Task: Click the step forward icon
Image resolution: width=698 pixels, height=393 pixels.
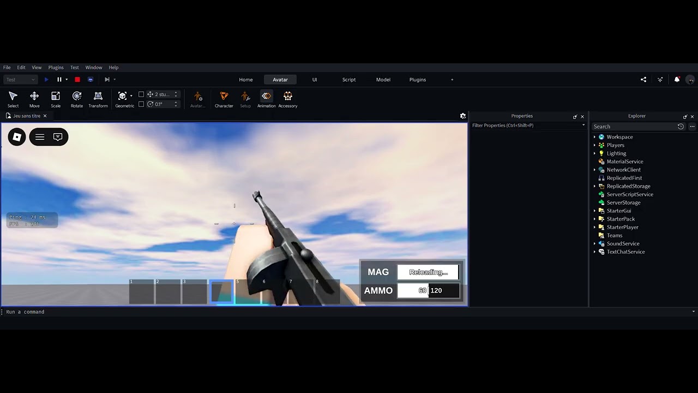Action: pyautogui.click(x=107, y=80)
